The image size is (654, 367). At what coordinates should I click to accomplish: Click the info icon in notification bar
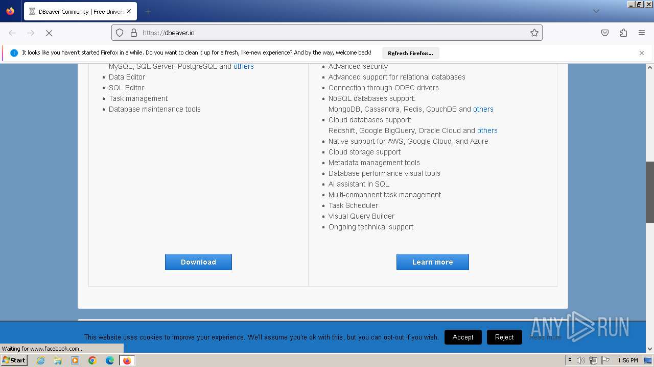pos(14,53)
